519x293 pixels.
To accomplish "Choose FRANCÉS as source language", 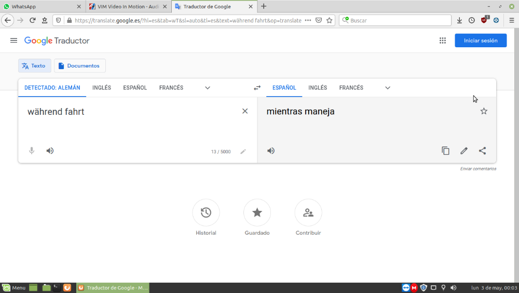I will [171, 88].
